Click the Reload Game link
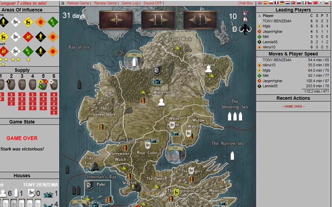This screenshot has width=332, height=207. [78, 3]
